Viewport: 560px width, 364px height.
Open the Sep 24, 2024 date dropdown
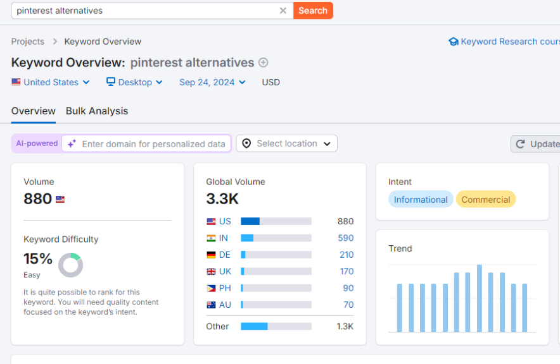click(x=212, y=82)
